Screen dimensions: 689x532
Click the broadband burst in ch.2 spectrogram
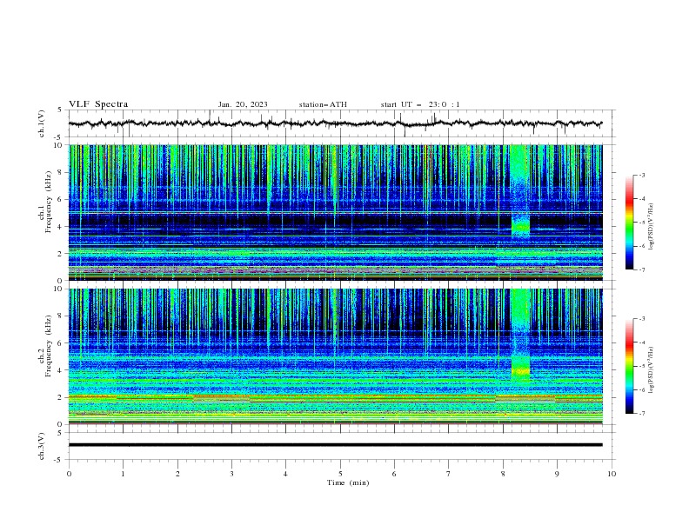click(521, 336)
